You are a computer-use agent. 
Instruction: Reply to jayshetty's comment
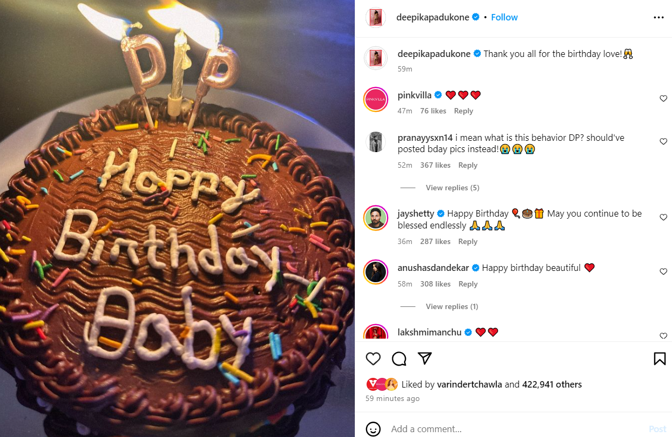point(468,241)
